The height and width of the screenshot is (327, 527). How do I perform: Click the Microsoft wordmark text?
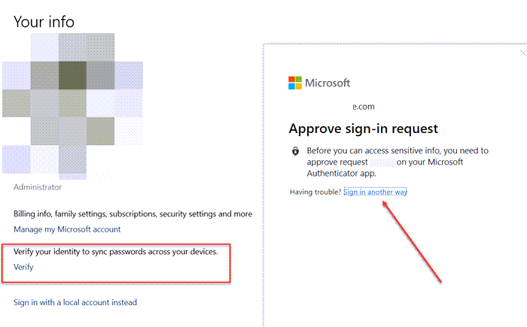327,83
